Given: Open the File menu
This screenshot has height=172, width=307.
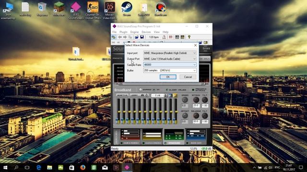Looking at the screenshot, I should pos(114,32).
